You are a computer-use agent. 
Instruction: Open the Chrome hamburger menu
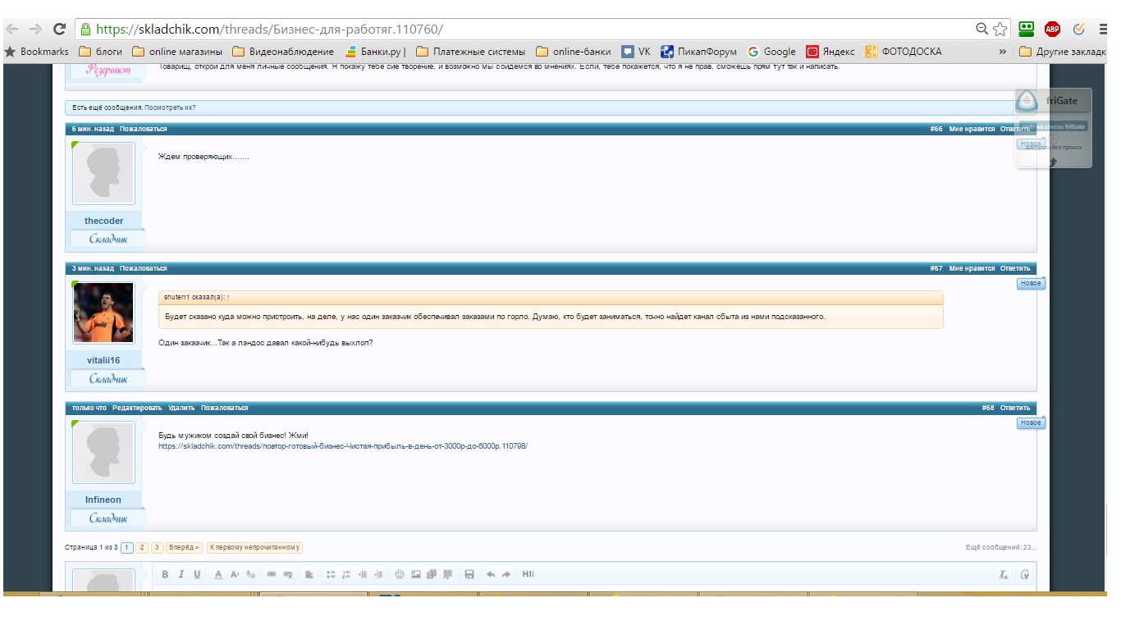point(1103,29)
